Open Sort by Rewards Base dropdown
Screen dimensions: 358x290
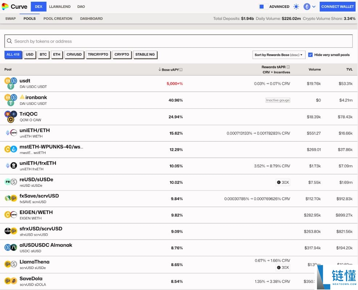pyautogui.click(x=279, y=55)
